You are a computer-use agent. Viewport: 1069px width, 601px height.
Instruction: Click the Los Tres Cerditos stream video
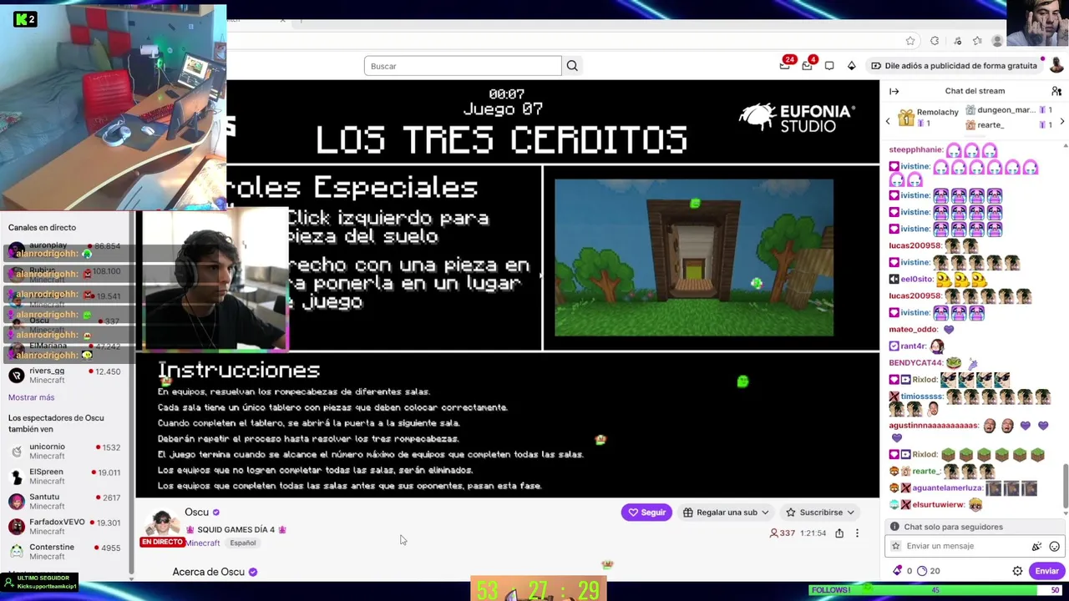point(509,290)
